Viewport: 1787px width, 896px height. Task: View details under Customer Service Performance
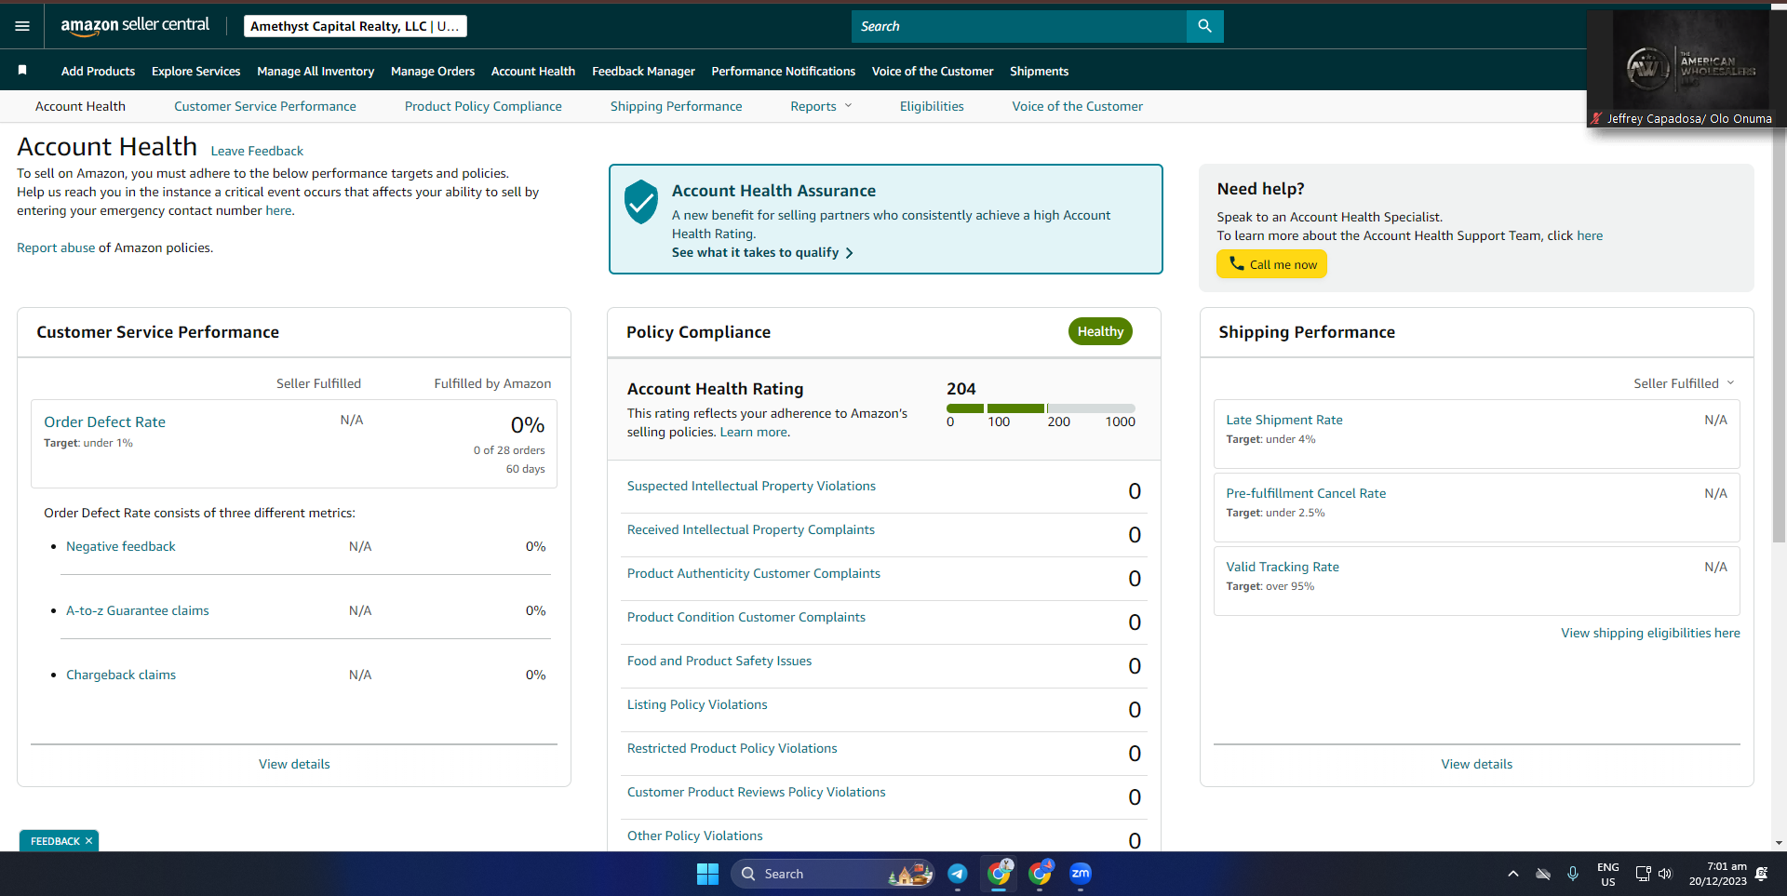pyautogui.click(x=294, y=764)
